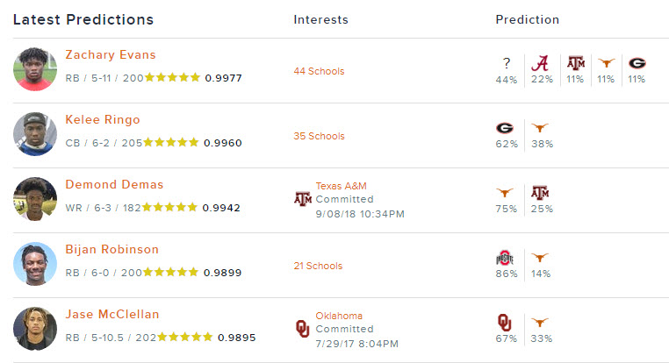Click Zachary Evans's profile photo
This screenshot has height=363, width=669.
35,69
